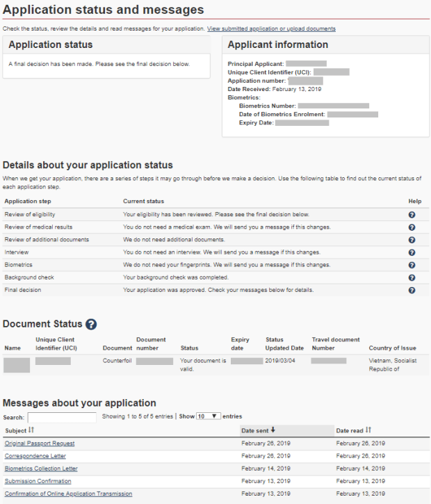431x504 pixels.
Task: Click help icon for Review of eligibility
Action: [412, 215]
